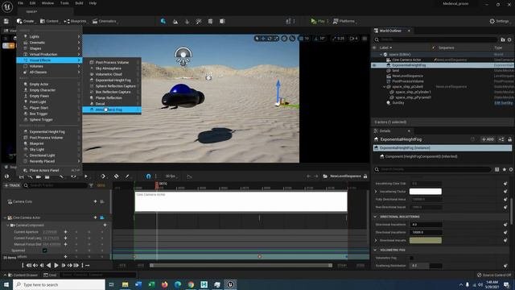
Task: Toggle the Sequencer snapping magnet icon
Action: pos(148,176)
